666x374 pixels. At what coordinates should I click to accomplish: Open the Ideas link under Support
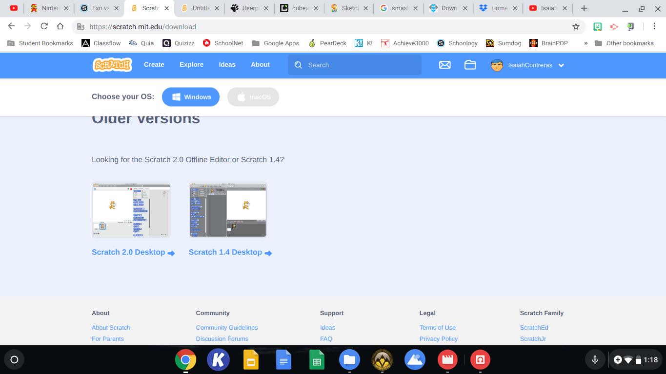point(327,328)
